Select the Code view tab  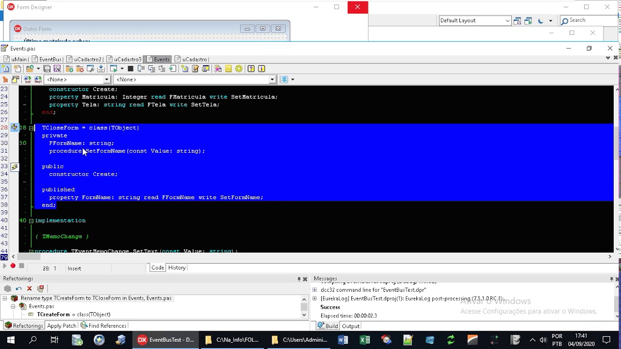[158, 268]
